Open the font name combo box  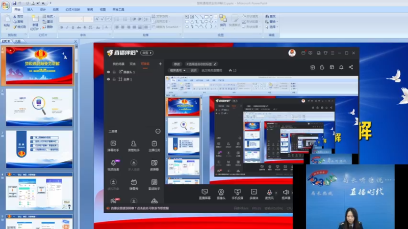(x=71, y=19)
